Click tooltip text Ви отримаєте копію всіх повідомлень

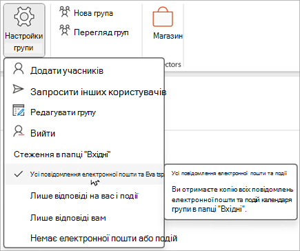[232, 190]
